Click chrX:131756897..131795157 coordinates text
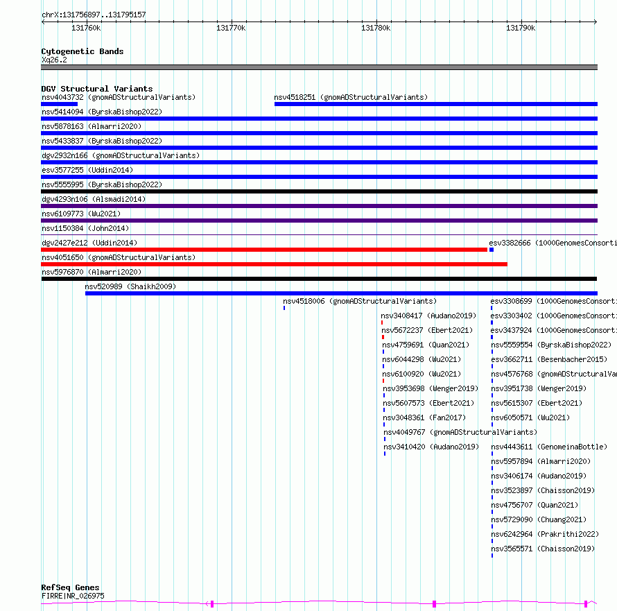Image resolution: width=617 pixels, height=611 pixels. coord(94,15)
